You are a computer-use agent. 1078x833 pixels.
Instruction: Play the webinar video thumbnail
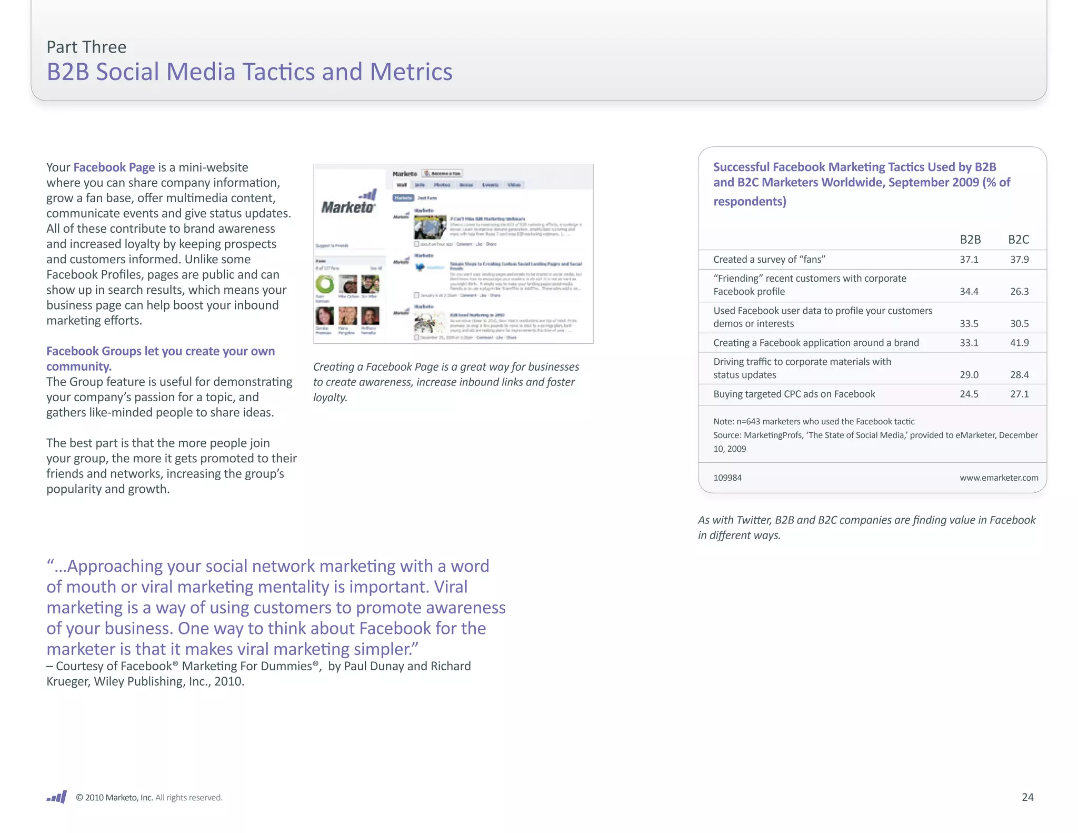pos(430,227)
